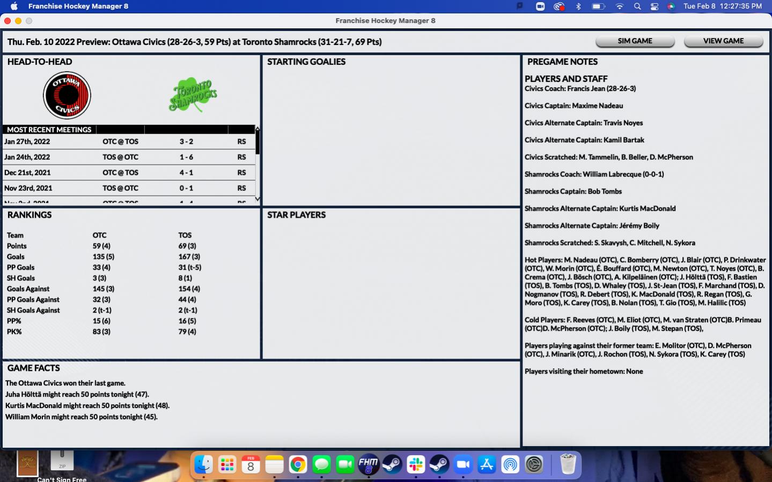This screenshot has width=772, height=482.
Task: Open the Apple menu
Action: pyautogui.click(x=14, y=6)
